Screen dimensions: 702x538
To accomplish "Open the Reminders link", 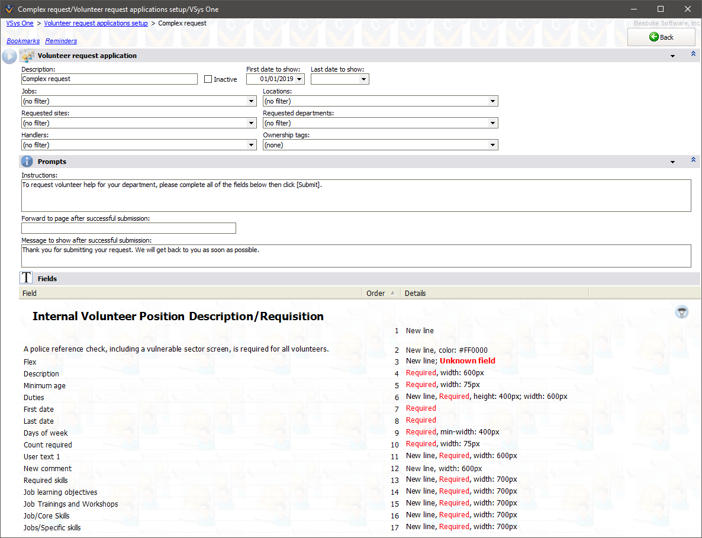I will [61, 41].
